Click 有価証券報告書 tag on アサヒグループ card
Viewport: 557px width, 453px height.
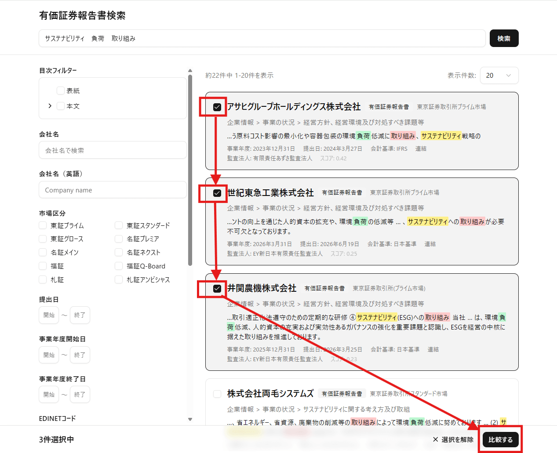389,107
